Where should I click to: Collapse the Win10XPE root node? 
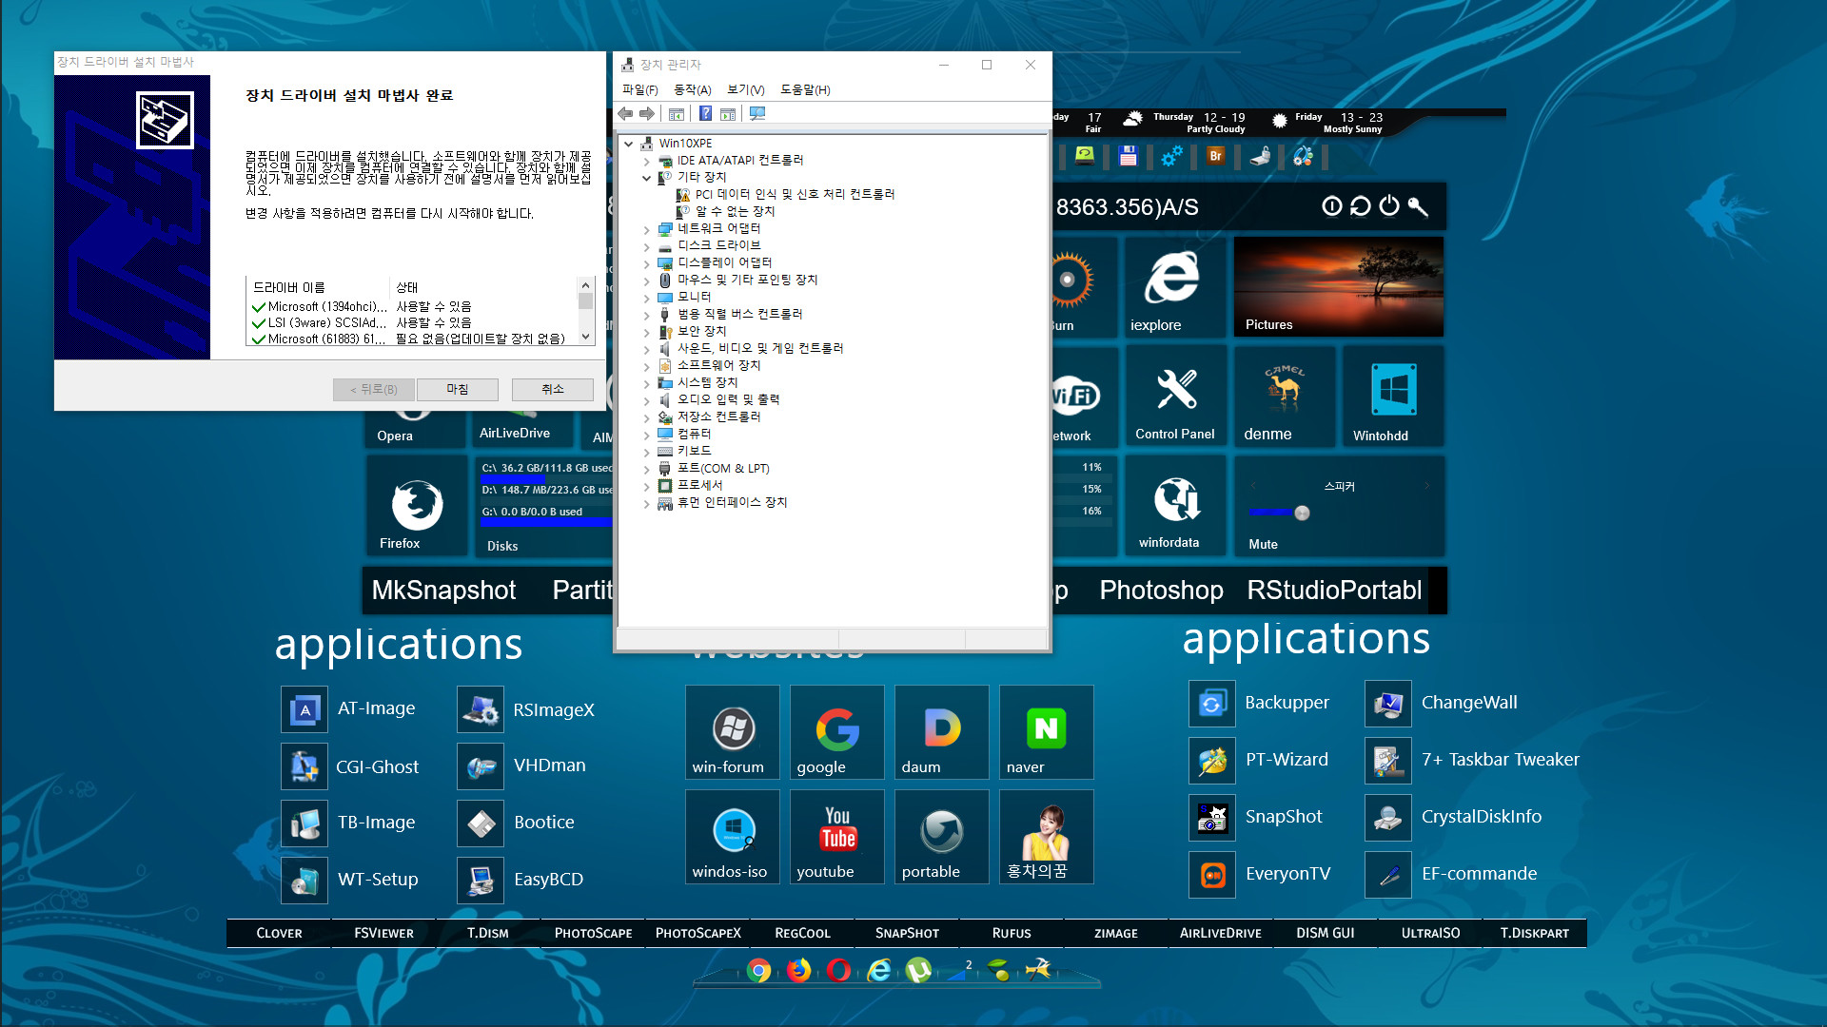pyautogui.click(x=629, y=144)
